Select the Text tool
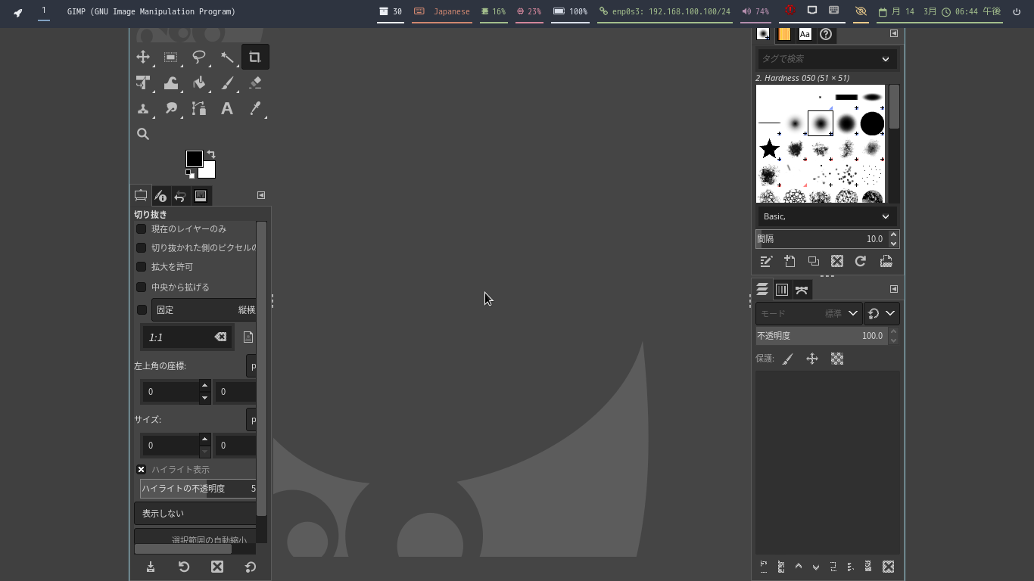This screenshot has width=1034, height=581. [x=227, y=109]
